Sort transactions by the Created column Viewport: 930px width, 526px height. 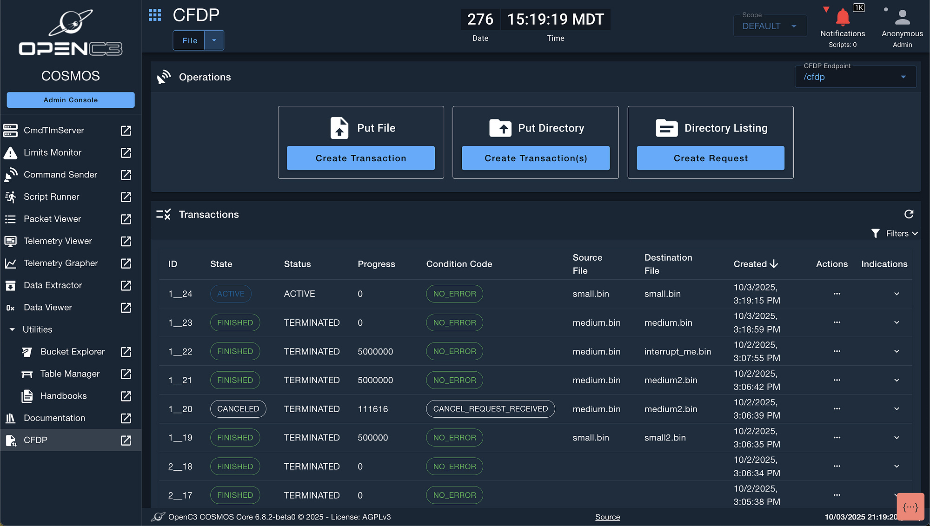coord(754,264)
